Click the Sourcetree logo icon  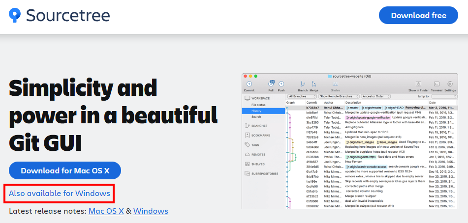(15, 15)
